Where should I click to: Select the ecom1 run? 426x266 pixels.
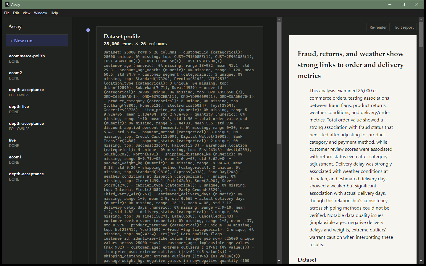[37, 160]
